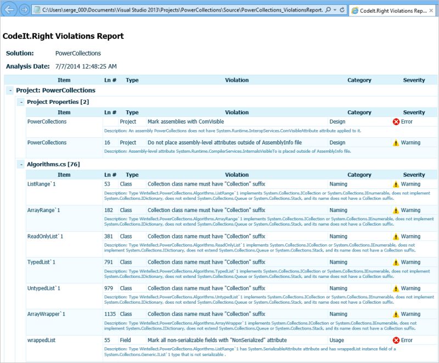
Task: Click the PowerCollections solution name
Action: point(78,53)
